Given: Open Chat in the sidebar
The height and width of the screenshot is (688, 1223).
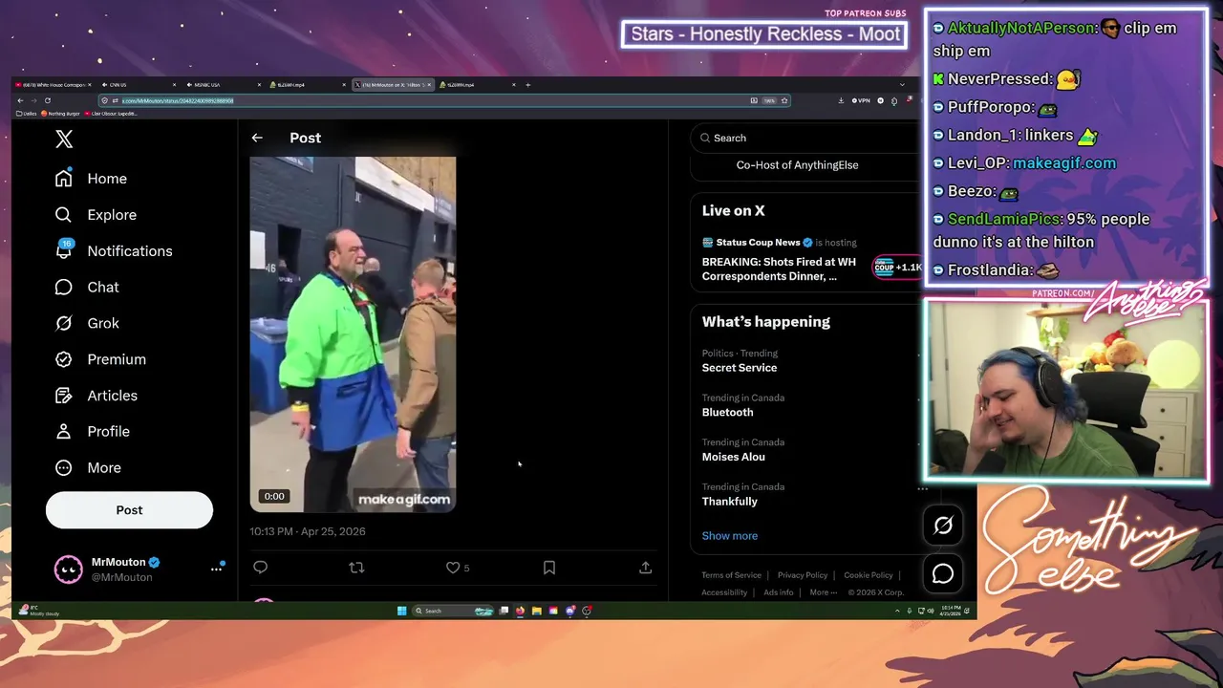Looking at the screenshot, I should coord(87,288).
